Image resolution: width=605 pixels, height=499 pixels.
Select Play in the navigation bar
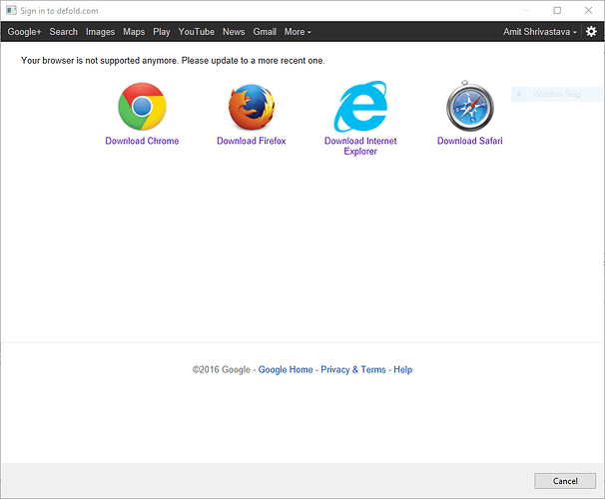click(x=162, y=32)
